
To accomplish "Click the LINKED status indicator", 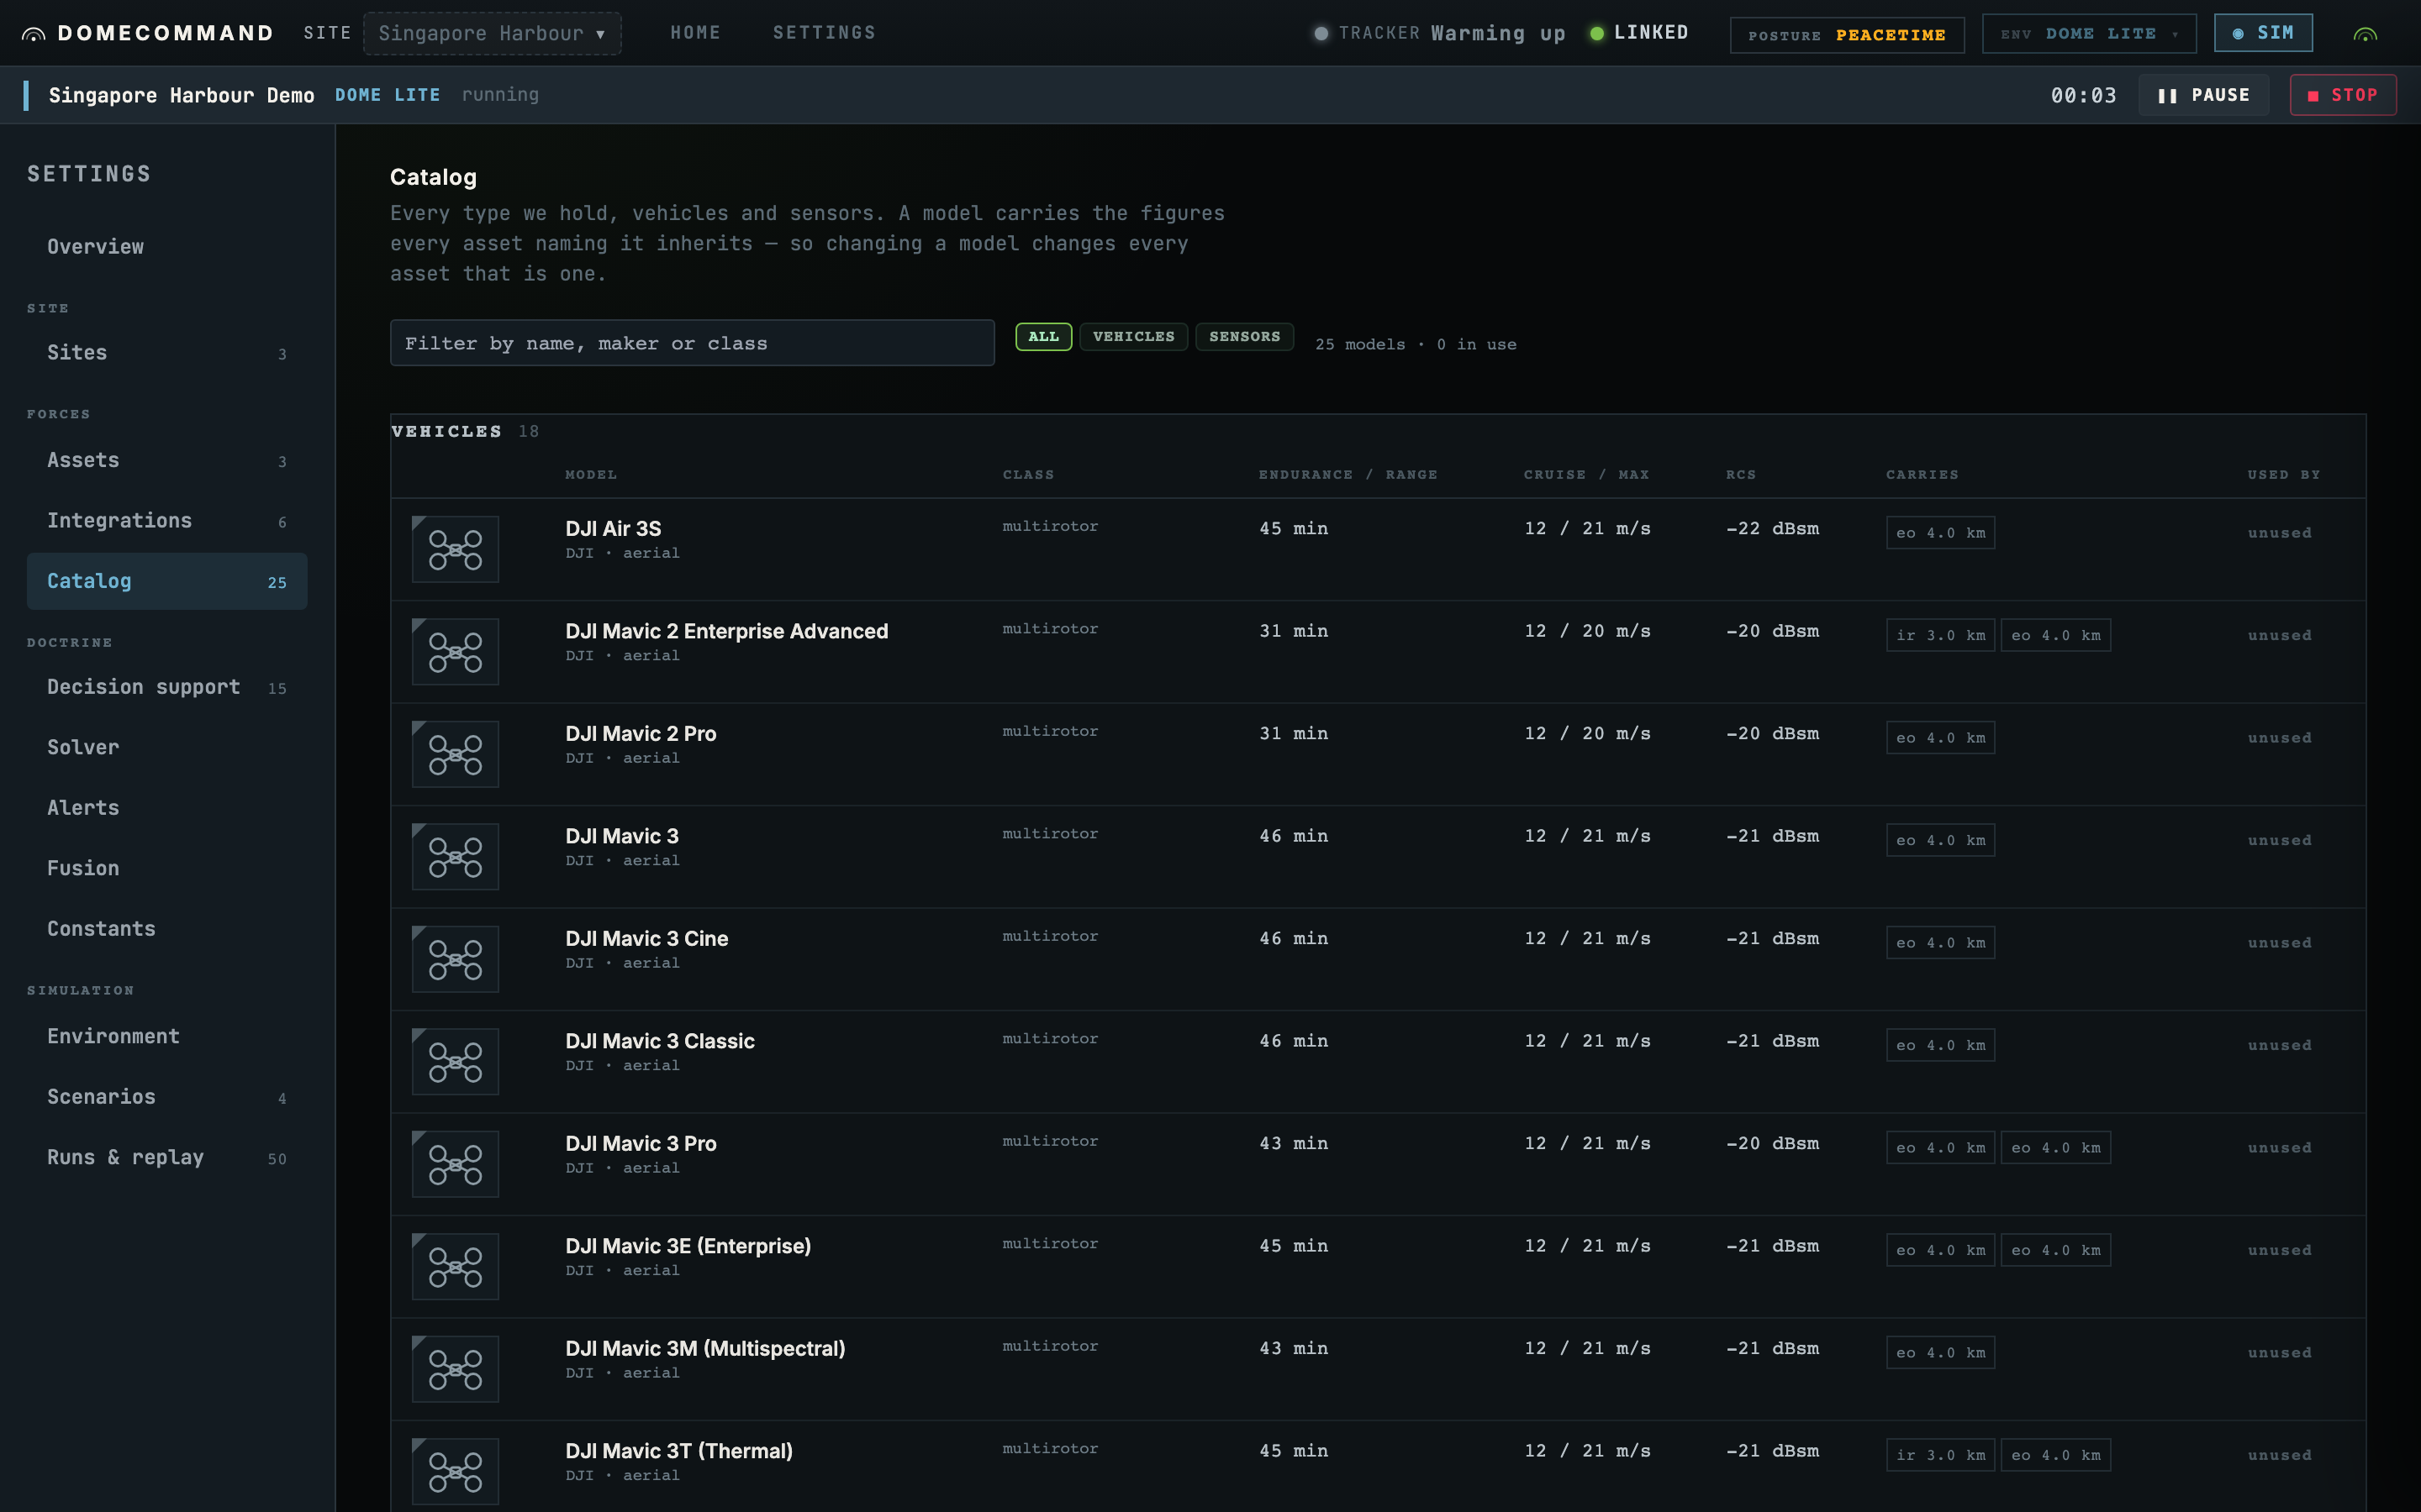I will pyautogui.click(x=1640, y=33).
